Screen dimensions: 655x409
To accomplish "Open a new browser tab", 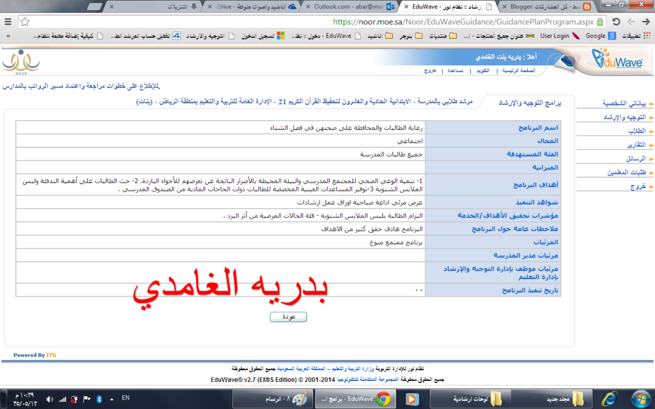I will (95, 7).
